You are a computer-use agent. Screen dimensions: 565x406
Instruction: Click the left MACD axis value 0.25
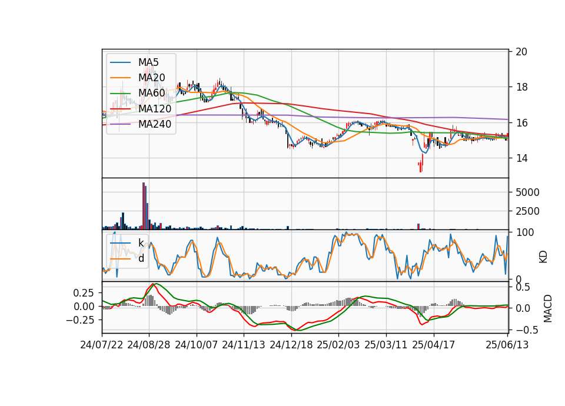coord(84,293)
